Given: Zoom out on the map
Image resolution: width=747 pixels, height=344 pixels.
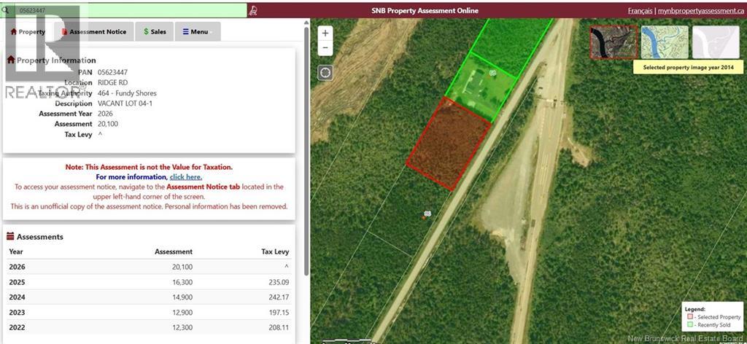Looking at the screenshot, I should pyautogui.click(x=325, y=48).
